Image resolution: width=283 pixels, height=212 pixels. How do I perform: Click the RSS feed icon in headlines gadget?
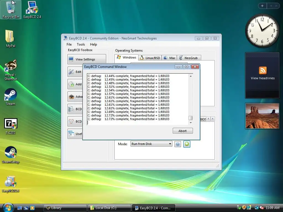[263, 70]
